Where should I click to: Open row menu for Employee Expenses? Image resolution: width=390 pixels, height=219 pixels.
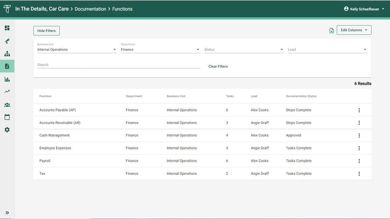(x=359, y=148)
